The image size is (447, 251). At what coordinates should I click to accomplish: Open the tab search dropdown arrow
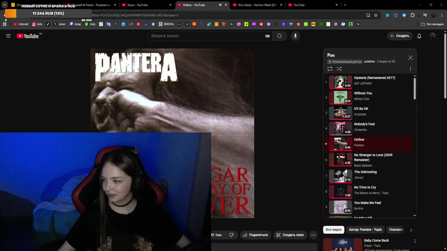5,5
